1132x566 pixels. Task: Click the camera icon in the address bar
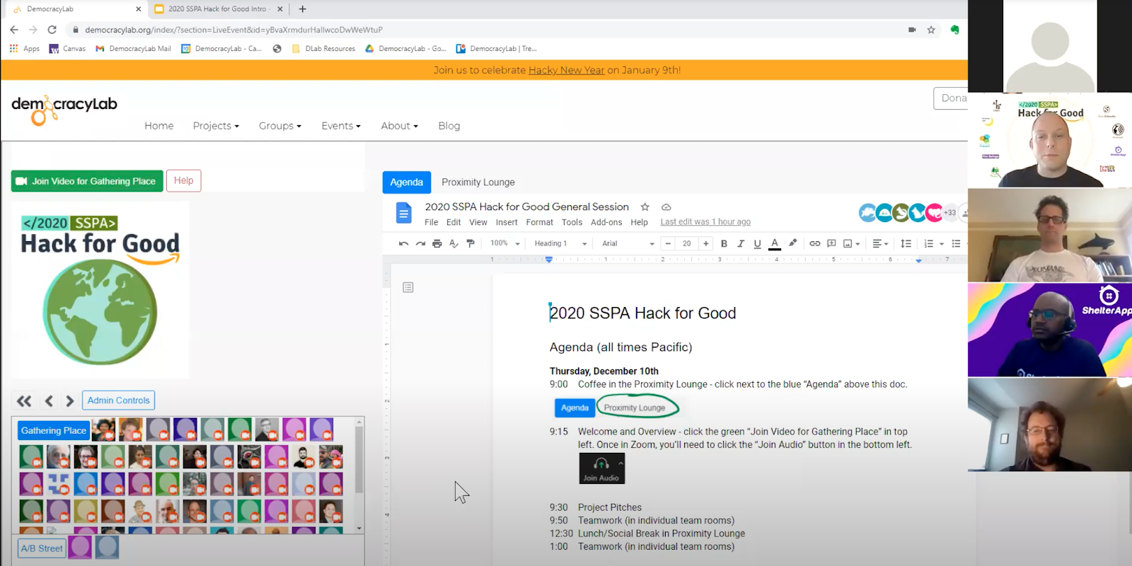pos(912,30)
